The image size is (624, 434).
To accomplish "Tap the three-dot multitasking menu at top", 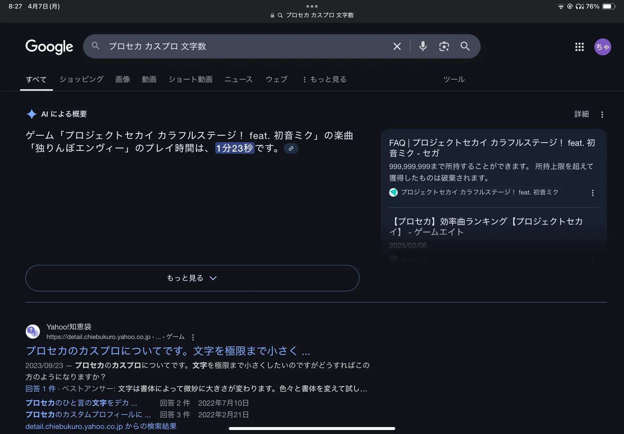I will [312, 6].
